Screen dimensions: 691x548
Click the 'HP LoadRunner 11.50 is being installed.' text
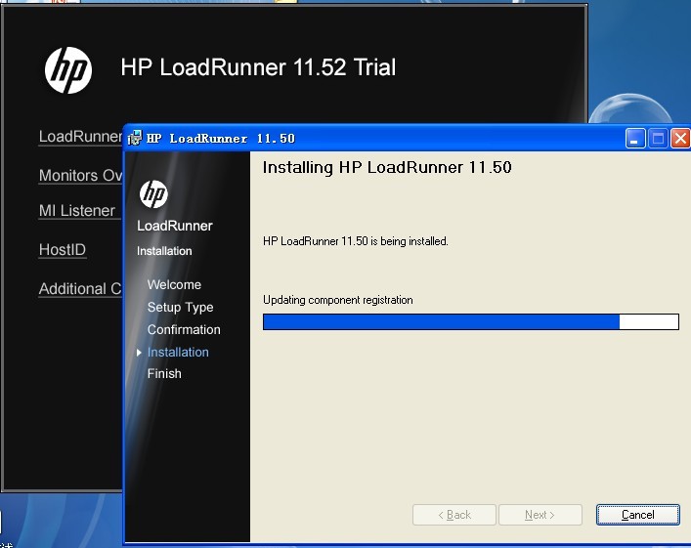(356, 241)
